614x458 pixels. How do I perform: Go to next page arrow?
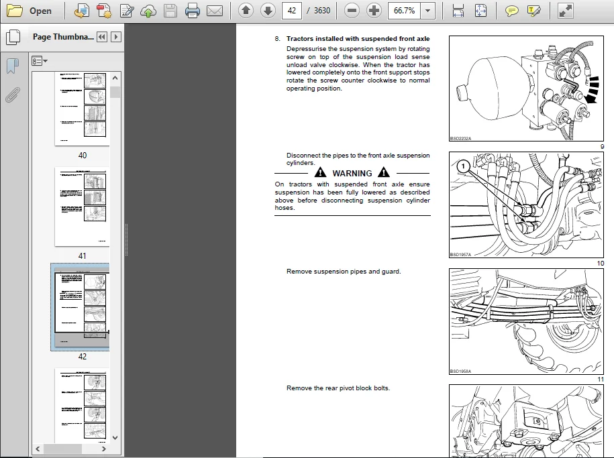pyautogui.click(x=268, y=11)
